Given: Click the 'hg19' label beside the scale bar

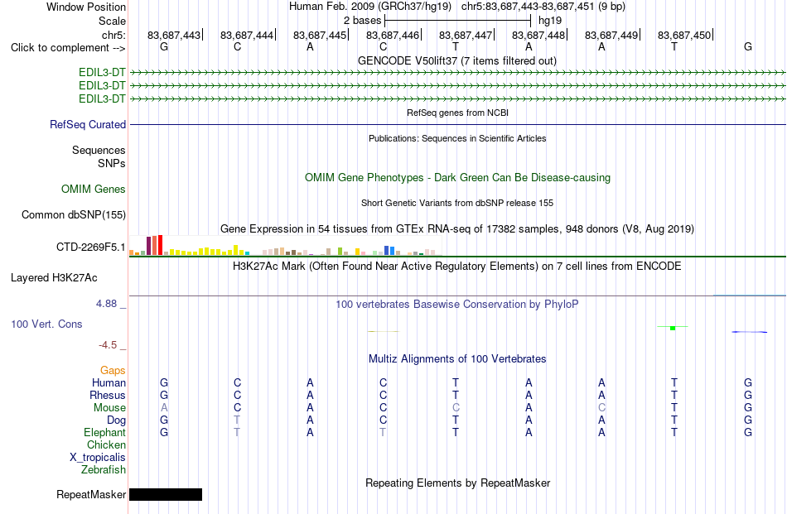Looking at the screenshot, I should point(550,21).
